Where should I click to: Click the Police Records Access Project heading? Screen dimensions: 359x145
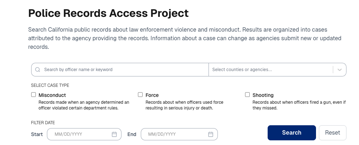pyautogui.click(x=108, y=13)
